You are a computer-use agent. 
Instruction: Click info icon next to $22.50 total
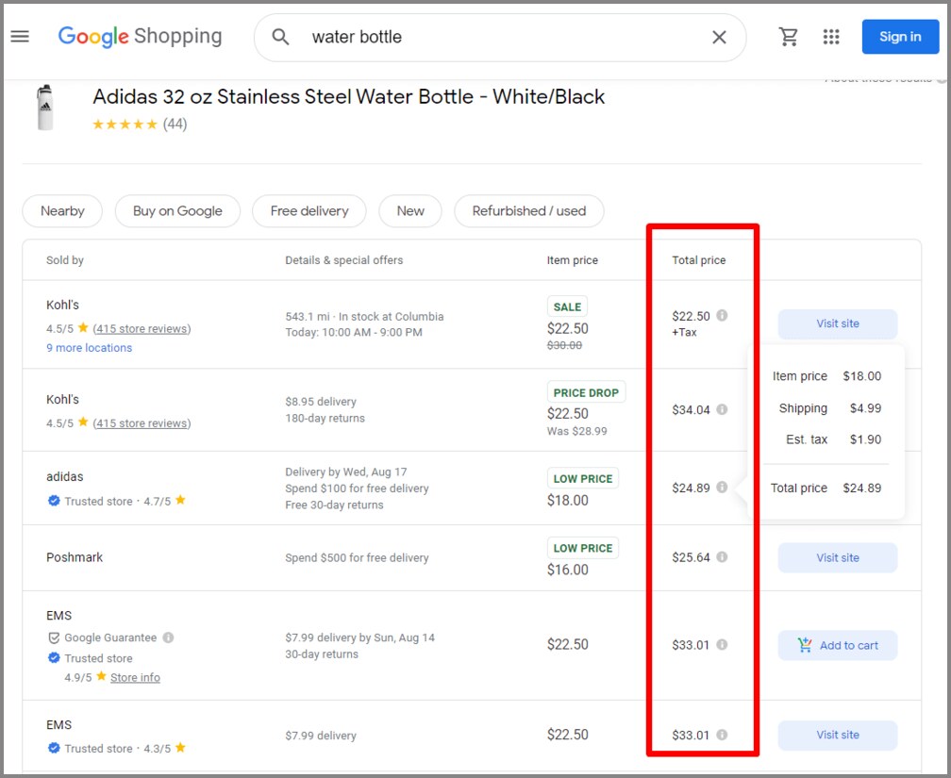(722, 315)
